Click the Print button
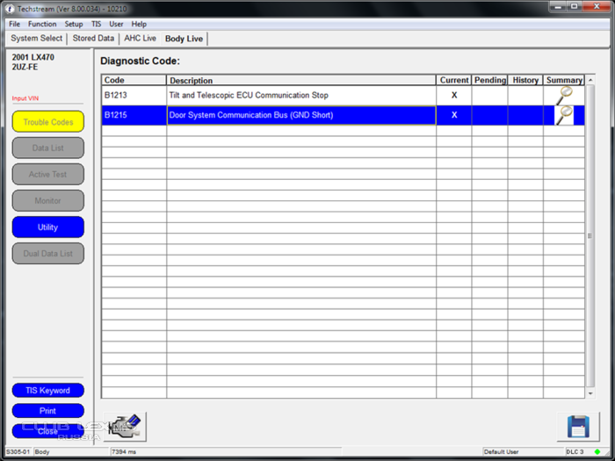Viewport: 615px width, 461px height. pyautogui.click(x=48, y=411)
